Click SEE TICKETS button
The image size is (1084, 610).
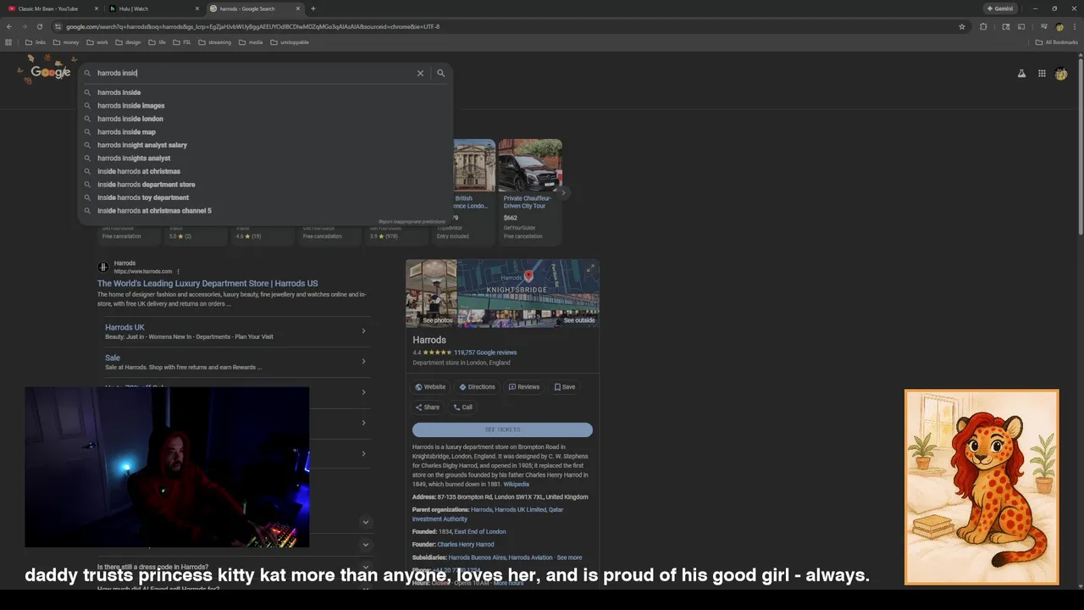[x=502, y=430]
